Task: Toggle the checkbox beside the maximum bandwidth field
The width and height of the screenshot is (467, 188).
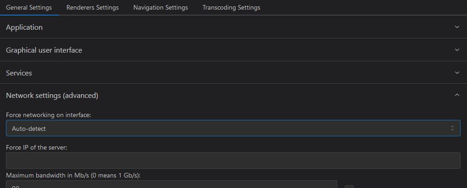Action: pos(349,187)
